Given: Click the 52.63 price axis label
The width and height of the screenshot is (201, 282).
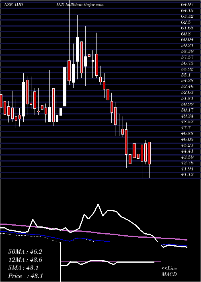Looking at the screenshot, I should point(187,92).
